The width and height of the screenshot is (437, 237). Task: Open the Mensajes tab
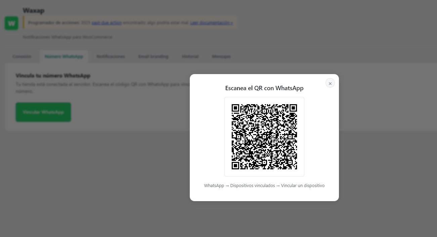tap(221, 56)
